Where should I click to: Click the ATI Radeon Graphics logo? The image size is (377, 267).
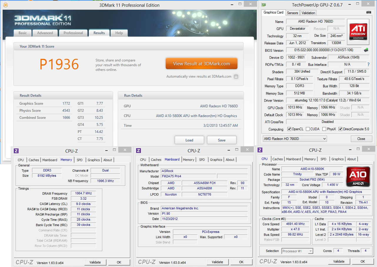(358, 32)
